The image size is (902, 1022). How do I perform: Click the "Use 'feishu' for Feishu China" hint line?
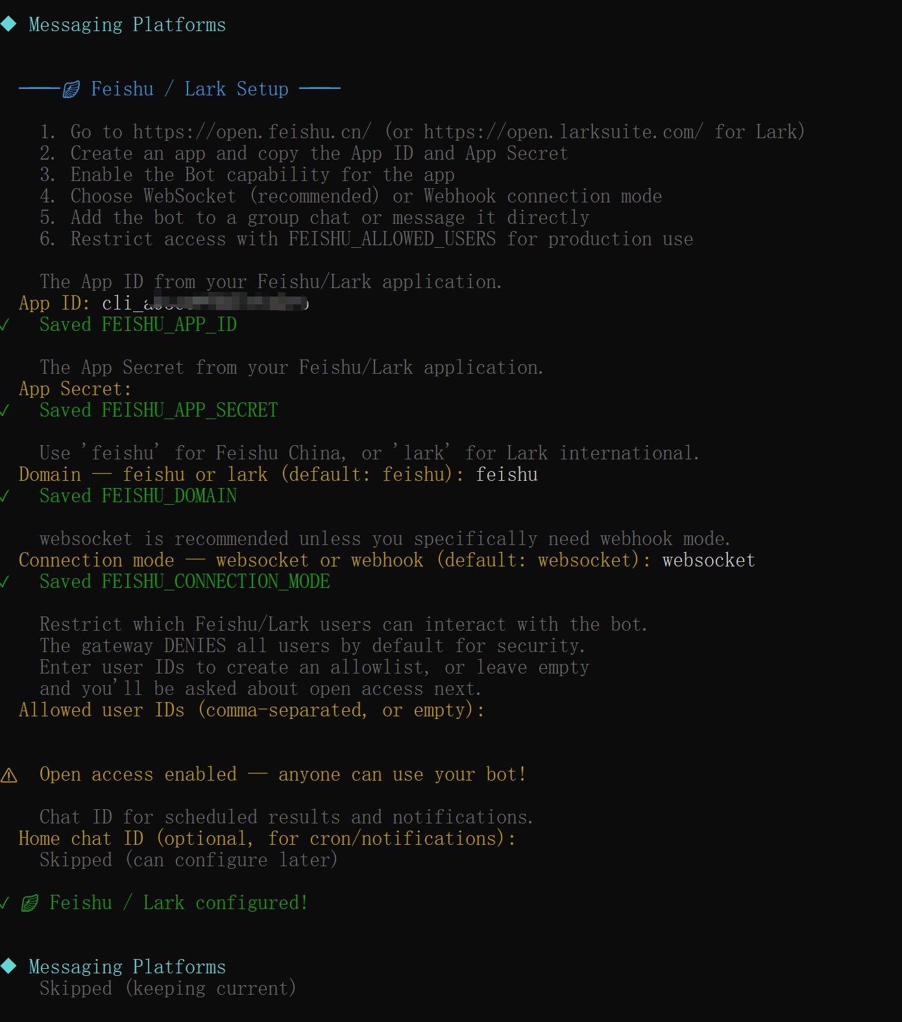[x=369, y=453]
